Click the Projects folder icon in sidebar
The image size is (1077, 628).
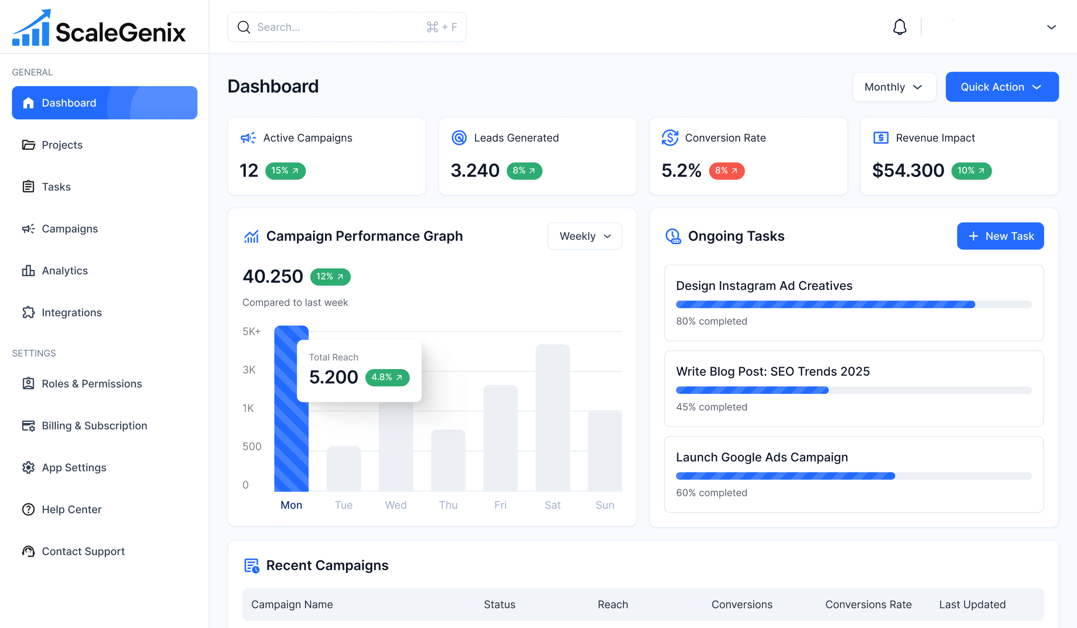pyautogui.click(x=29, y=145)
